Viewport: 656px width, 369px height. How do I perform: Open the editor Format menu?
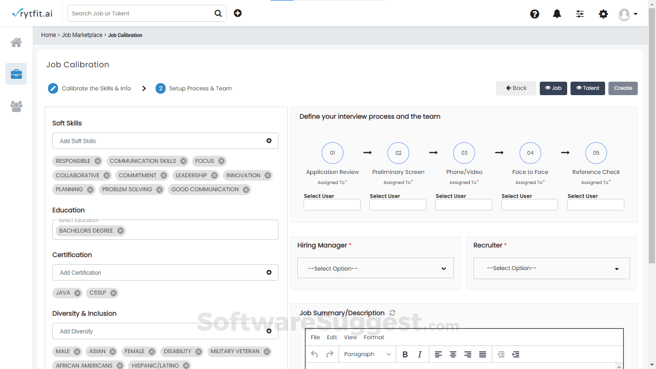374,337
